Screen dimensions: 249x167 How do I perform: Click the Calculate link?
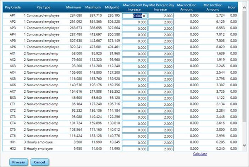[x=200, y=154]
